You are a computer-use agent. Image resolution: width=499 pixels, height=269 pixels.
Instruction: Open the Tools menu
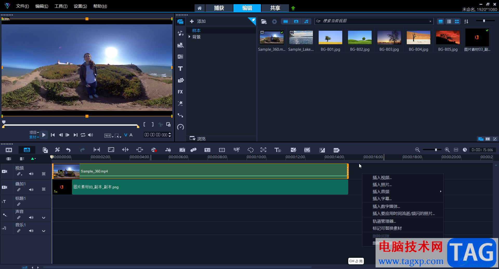61,6
